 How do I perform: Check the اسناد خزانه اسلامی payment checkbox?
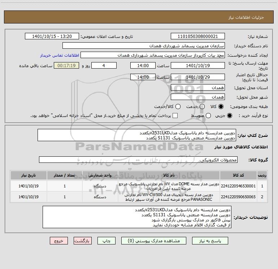175,116
